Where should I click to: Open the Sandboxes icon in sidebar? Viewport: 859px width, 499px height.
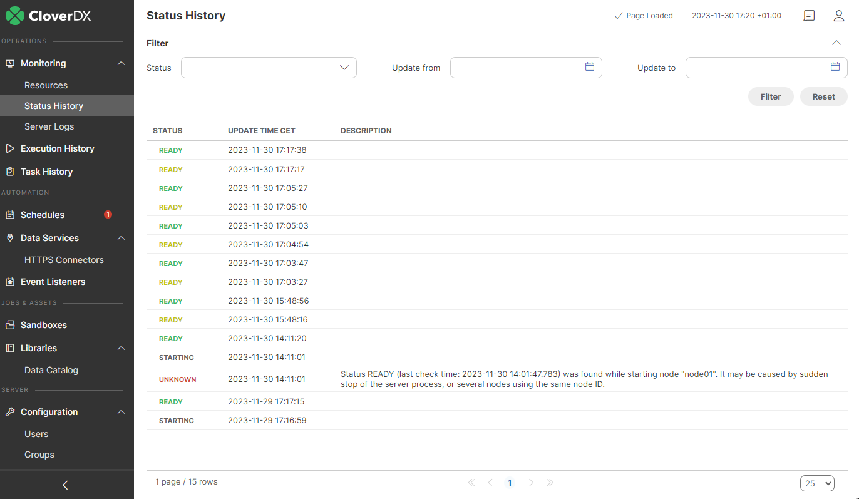pos(9,325)
